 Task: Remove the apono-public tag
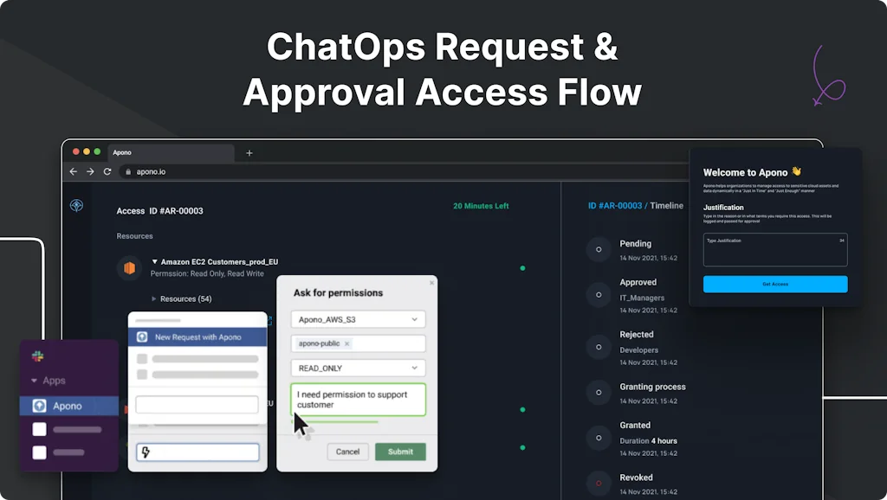point(346,343)
